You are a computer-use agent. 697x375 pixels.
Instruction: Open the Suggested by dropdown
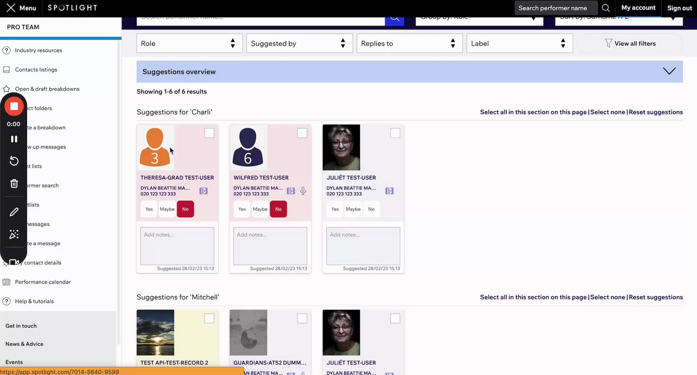(300, 44)
